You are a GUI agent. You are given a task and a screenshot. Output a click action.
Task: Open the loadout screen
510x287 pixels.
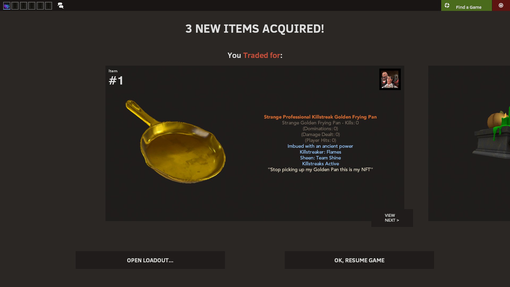(x=150, y=260)
